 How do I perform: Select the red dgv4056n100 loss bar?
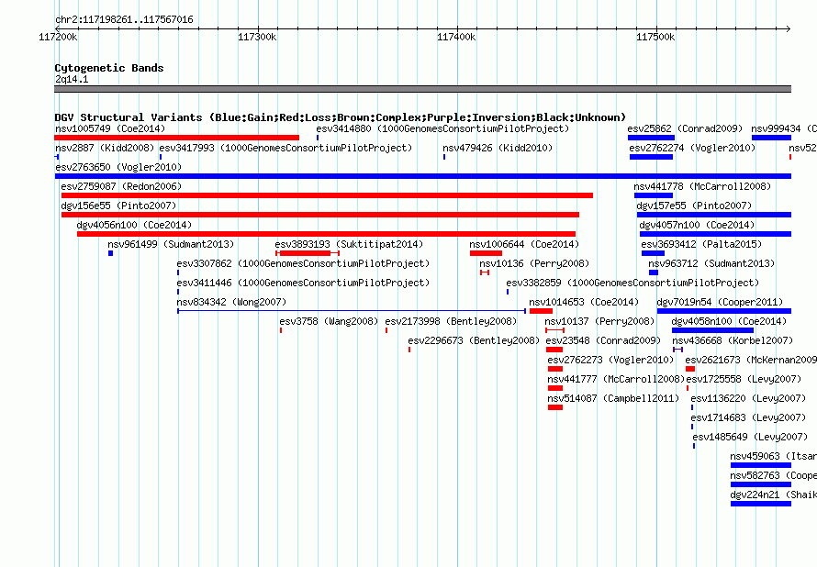coord(326,234)
